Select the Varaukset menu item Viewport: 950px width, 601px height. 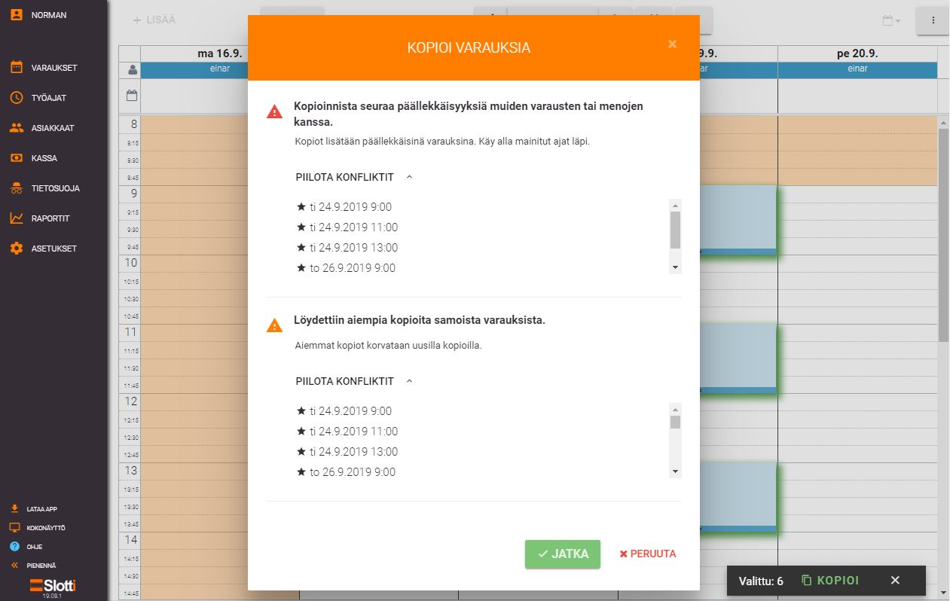[x=54, y=68]
